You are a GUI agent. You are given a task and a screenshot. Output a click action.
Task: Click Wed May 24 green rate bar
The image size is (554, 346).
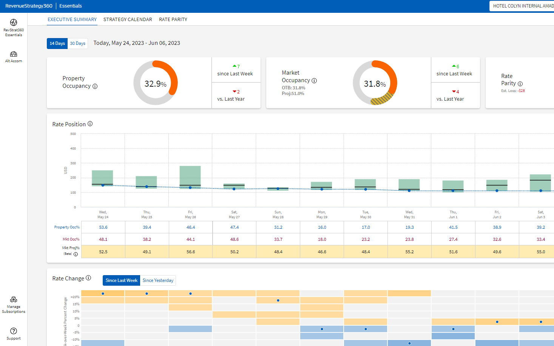pos(102,177)
